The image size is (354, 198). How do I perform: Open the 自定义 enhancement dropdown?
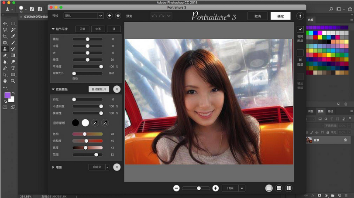(x=99, y=167)
